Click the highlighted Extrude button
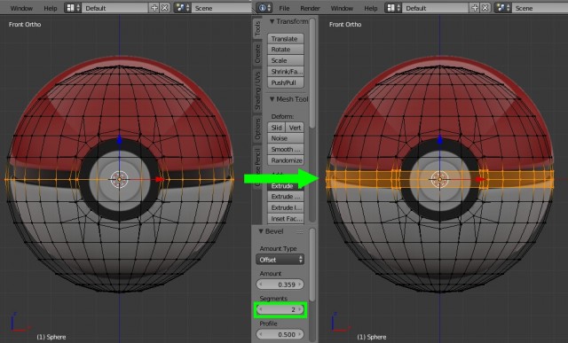This screenshot has width=568, height=343. [x=286, y=185]
